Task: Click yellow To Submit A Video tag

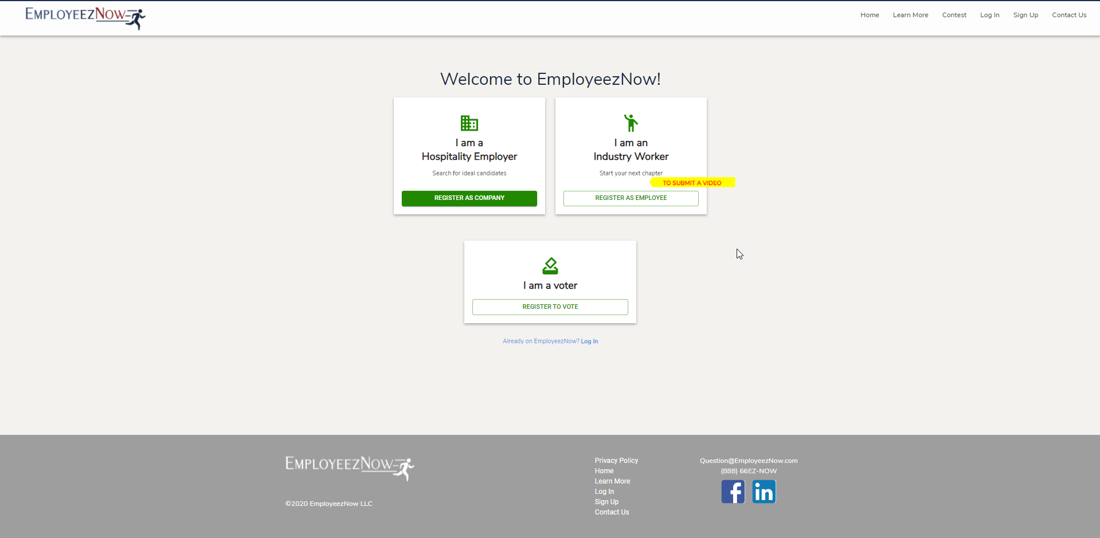Action: coord(692,183)
